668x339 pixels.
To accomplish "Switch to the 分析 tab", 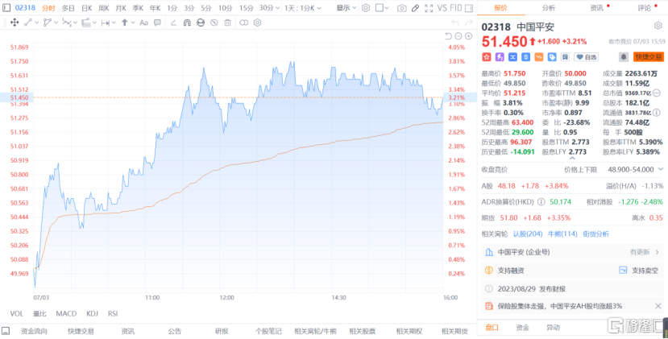I will 549,8.
